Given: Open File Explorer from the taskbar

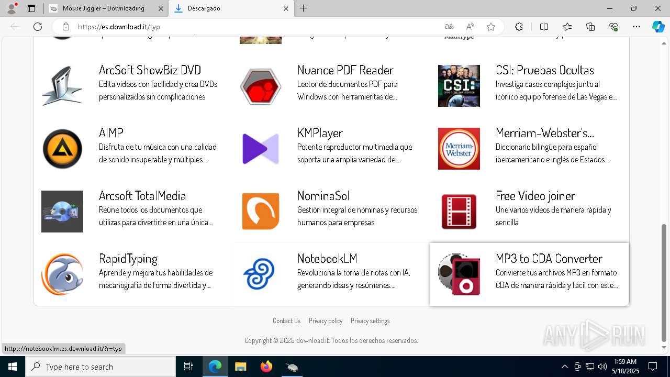Looking at the screenshot, I should [240, 367].
